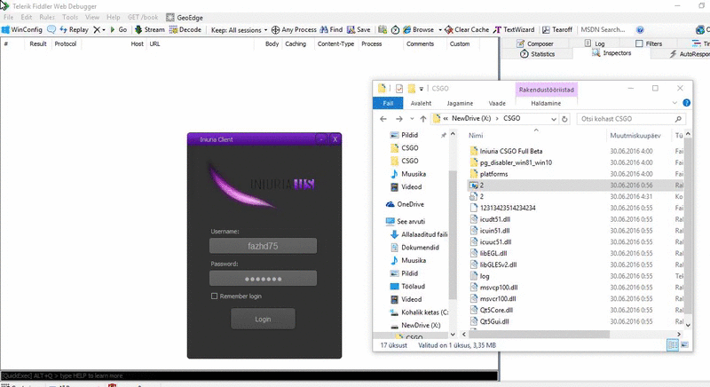The height and width of the screenshot is (387, 710).
Task: Expand the address bar path dropdown
Action: (553, 119)
